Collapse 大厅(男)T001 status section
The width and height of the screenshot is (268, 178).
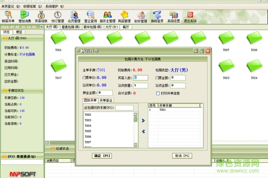(5, 38)
